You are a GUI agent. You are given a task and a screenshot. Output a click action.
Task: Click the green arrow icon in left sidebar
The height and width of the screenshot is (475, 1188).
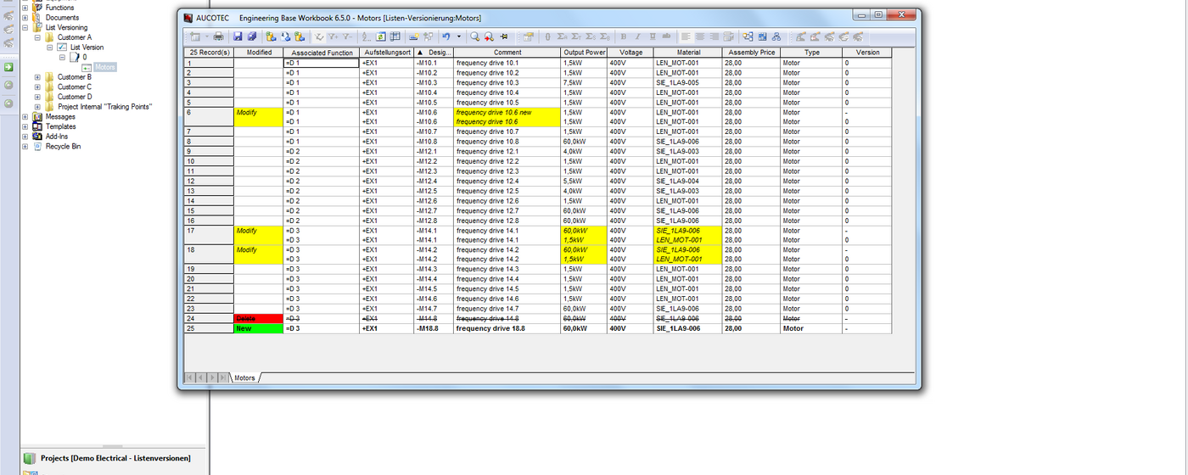(x=8, y=66)
